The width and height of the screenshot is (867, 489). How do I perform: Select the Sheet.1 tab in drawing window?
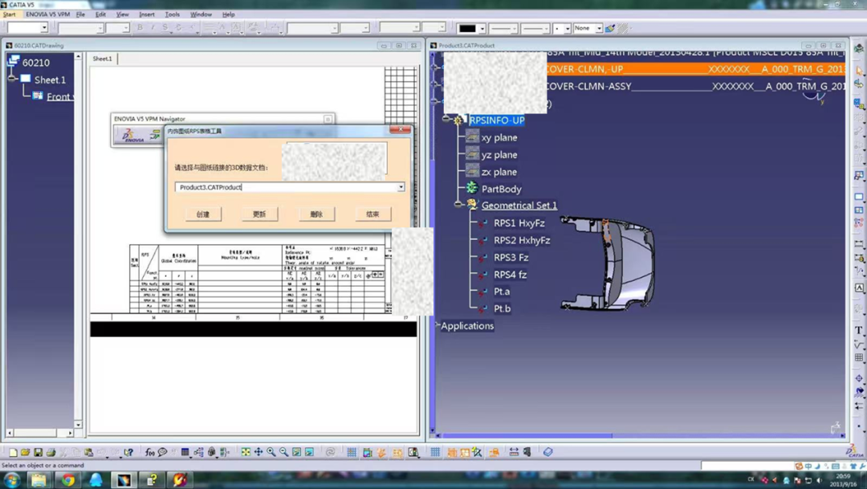pos(102,59)
